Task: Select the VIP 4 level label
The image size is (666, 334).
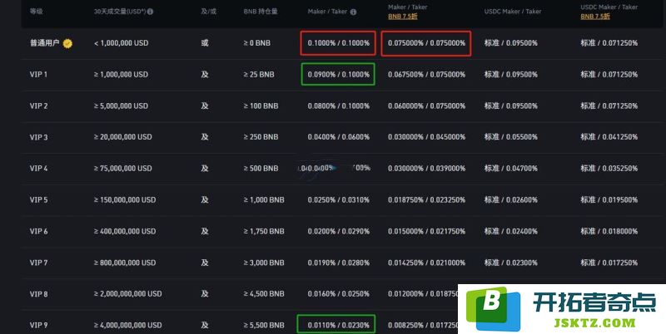Action: point(38,169)
